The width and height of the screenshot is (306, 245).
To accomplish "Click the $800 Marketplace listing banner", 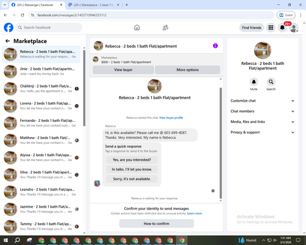I will 157,59.
